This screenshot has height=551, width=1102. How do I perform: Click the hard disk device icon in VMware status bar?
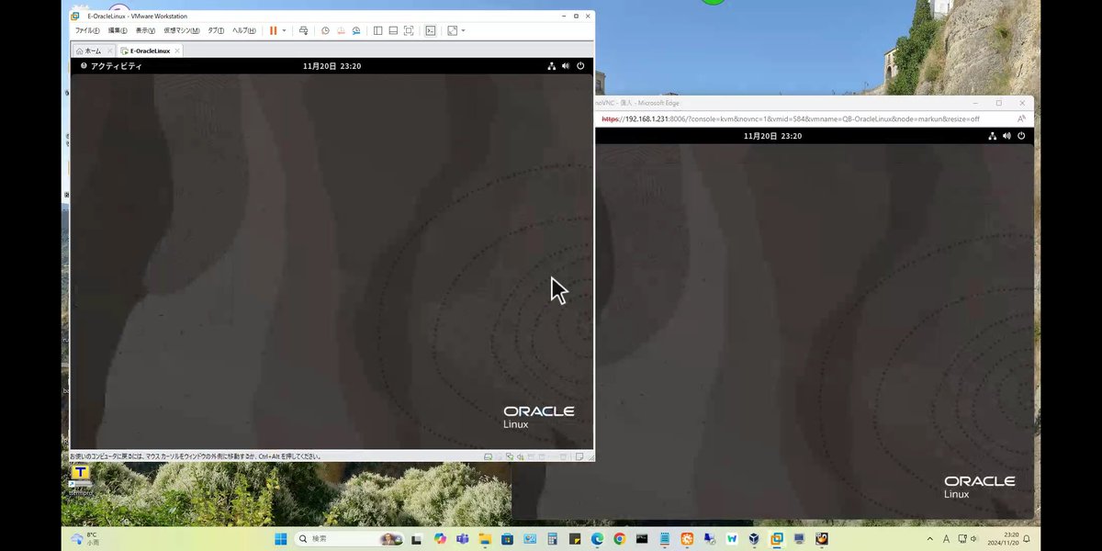click(x=488, y=456)
